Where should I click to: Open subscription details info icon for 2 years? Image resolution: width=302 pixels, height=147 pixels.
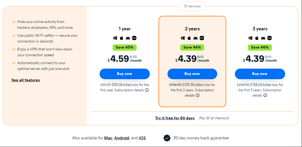click(x=198, y=95)
